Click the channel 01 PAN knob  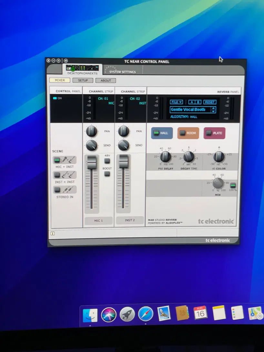[91, 131]
